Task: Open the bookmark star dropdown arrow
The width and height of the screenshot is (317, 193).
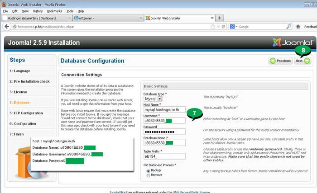Action: click(218, 27)
